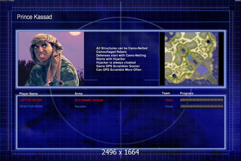This screenshot has width=241, height=161.
Task: Click the map preview thumbnail
Action: coord(191,59)
